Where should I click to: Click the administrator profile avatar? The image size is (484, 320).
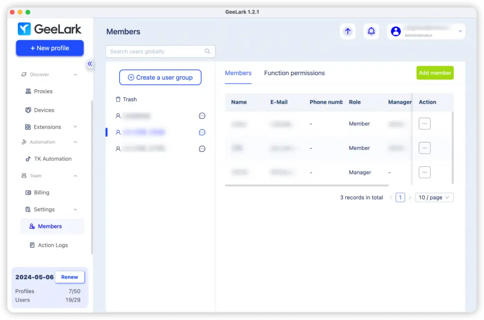pyautogui.click(x=396, y=31)
